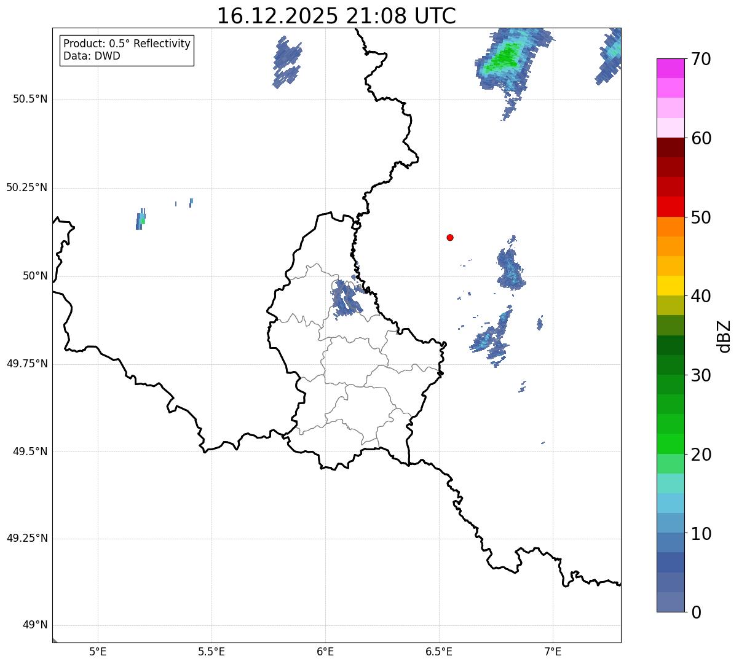Click the 6.5°E longitude label
The height and width of the screenshot is (664, 739).
click(x=439, y=651)
